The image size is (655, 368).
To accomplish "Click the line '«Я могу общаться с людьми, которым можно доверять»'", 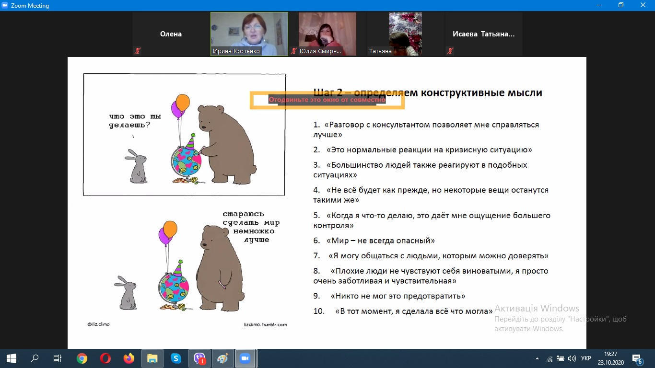I will tap(439, 256).
